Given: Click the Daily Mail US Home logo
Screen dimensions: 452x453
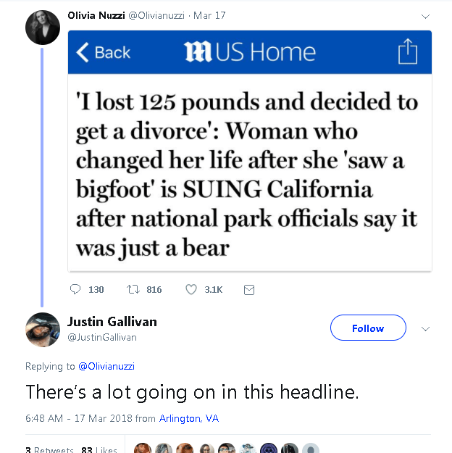Looking at the screenshot, I should tap(250, 52).
